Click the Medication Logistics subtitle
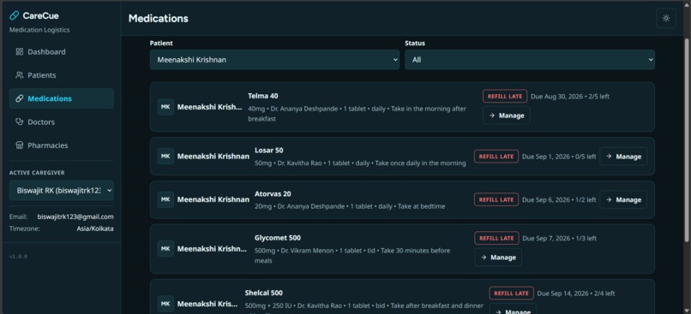The height and width of the screenshot is (314, 691). click(39, 30)
